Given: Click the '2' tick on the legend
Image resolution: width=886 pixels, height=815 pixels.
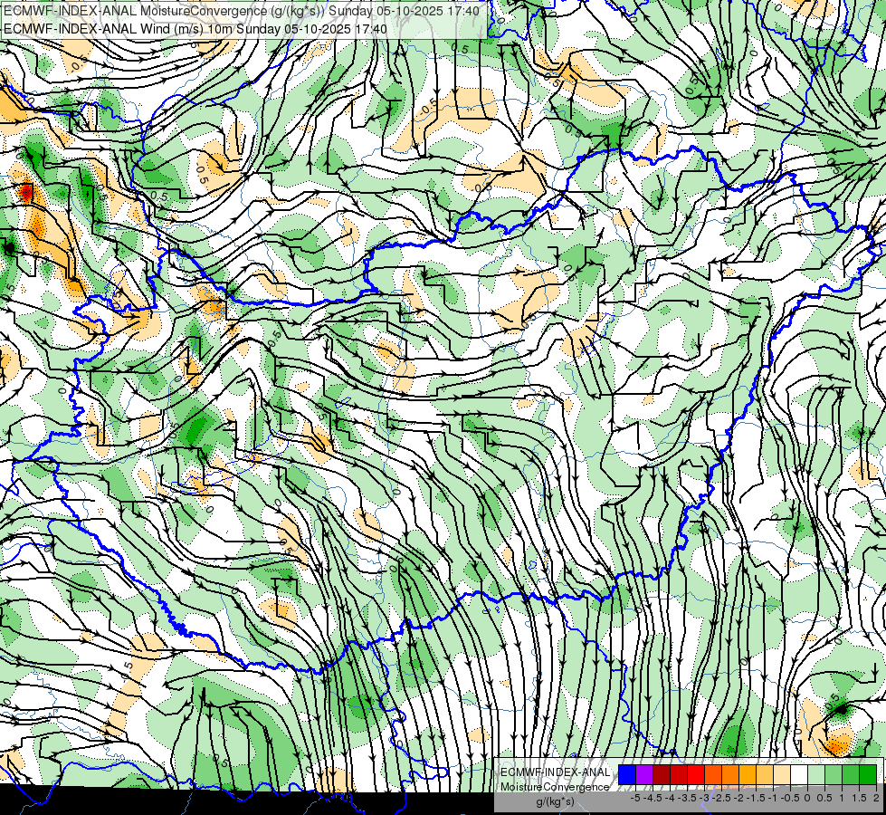Looking at the screenshot, I should point(876,798).
